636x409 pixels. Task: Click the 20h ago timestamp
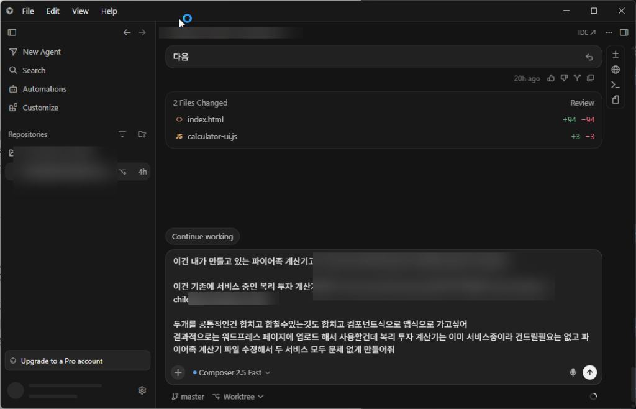(527, 79)
